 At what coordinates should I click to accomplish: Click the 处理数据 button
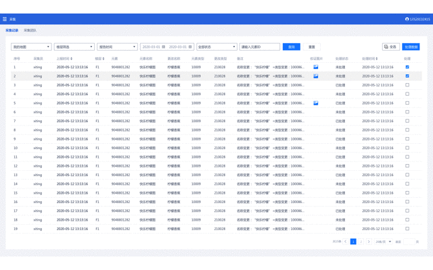click(x=411, y=47)
